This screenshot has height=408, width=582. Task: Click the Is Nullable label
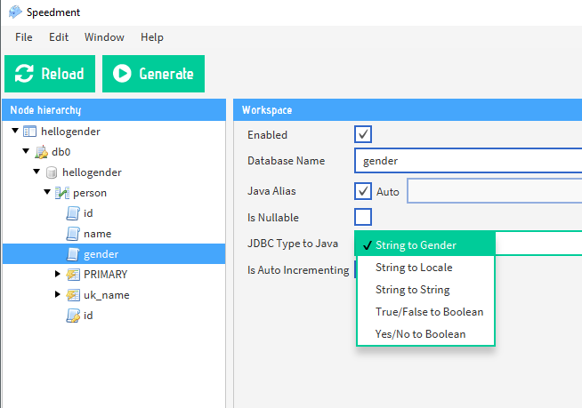[x=273, y=218]
